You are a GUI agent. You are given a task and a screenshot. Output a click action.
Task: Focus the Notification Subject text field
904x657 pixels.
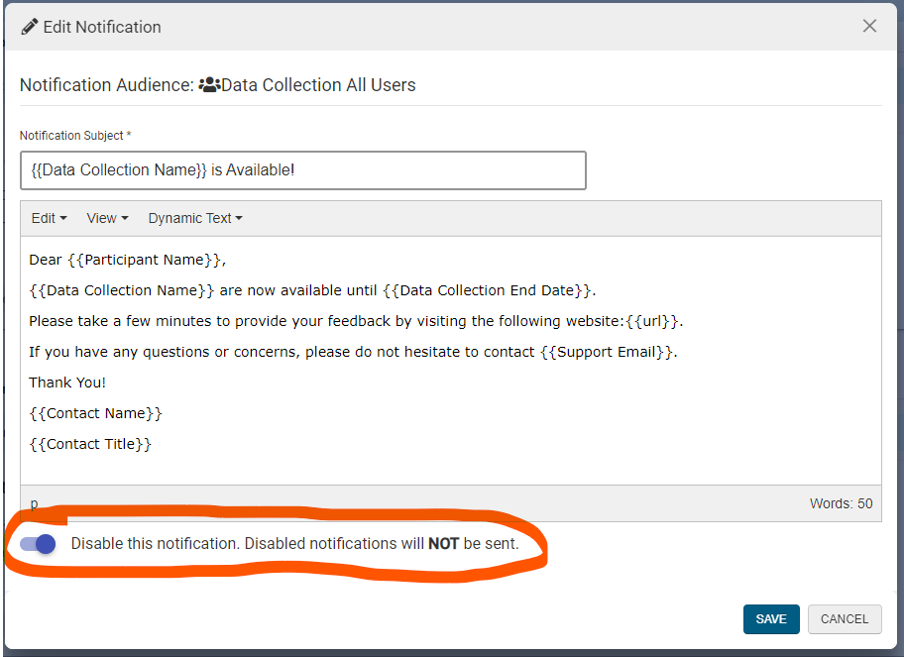tap(302, 170)
